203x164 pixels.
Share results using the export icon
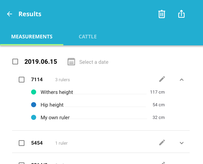[x=181, y=14]
